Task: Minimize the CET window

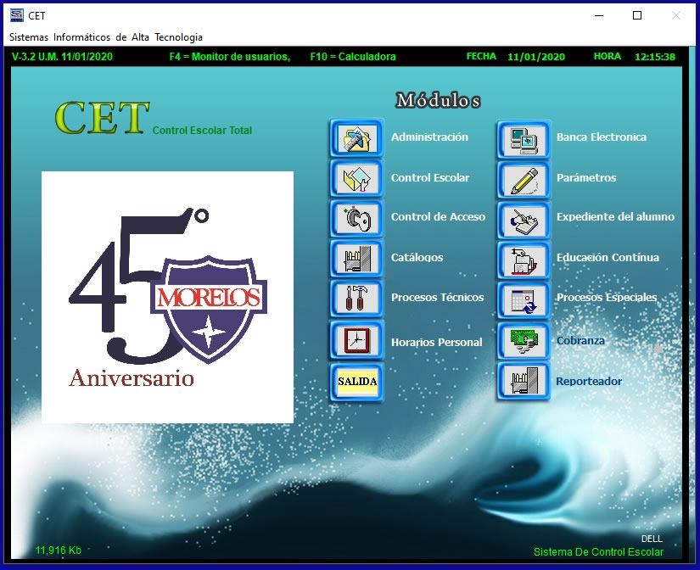Action: coord(599,15)
